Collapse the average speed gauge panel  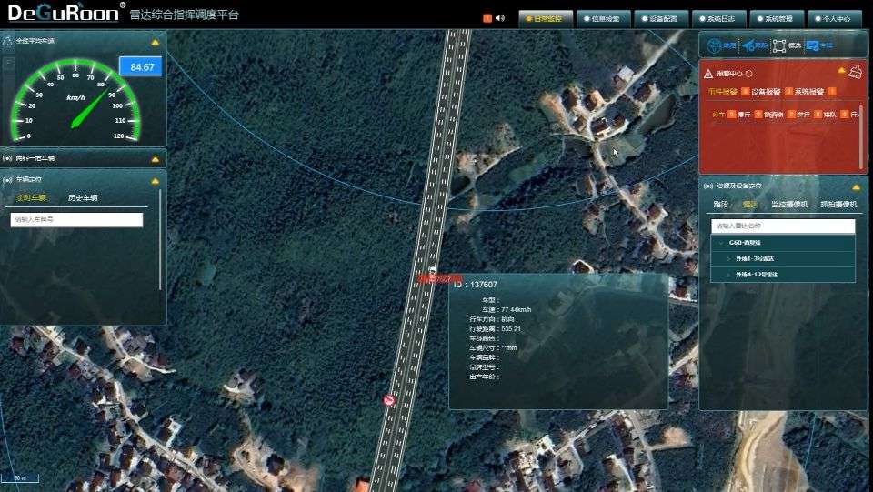[x=155, y=43]
